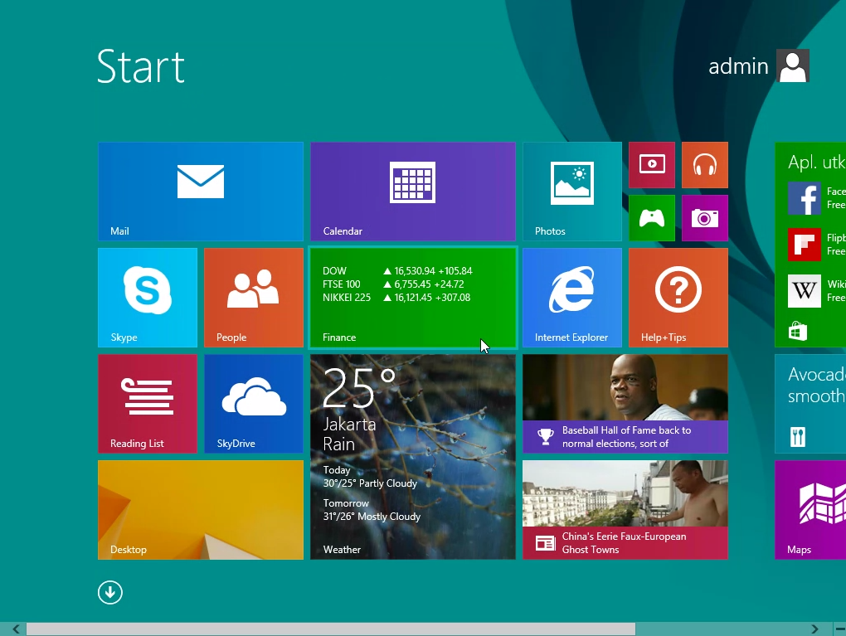Open the Help+Tips tile

click(678, 297)
